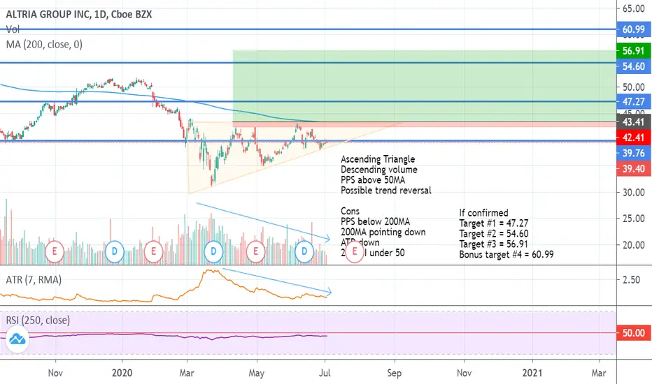This screenshot has width=652, height=384.
Task: Click the 30.00 price scale value
Action: [634, 193]
